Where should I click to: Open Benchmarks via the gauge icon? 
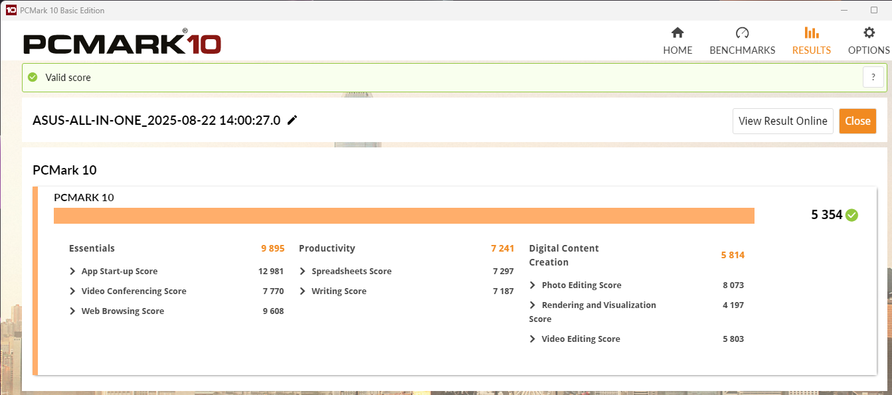742,33
